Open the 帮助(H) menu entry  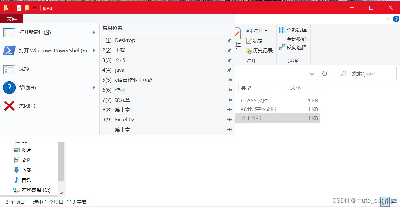(50, 88)
